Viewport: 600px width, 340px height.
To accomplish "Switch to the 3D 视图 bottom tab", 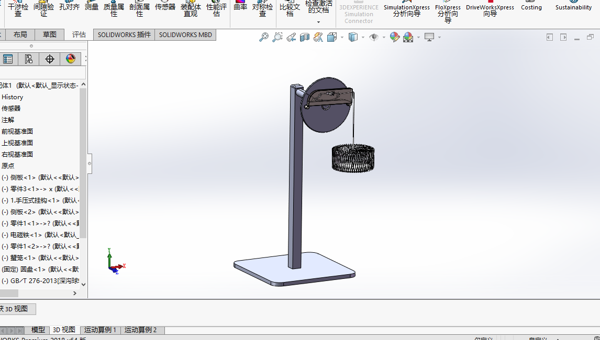I will pos(64,330).
